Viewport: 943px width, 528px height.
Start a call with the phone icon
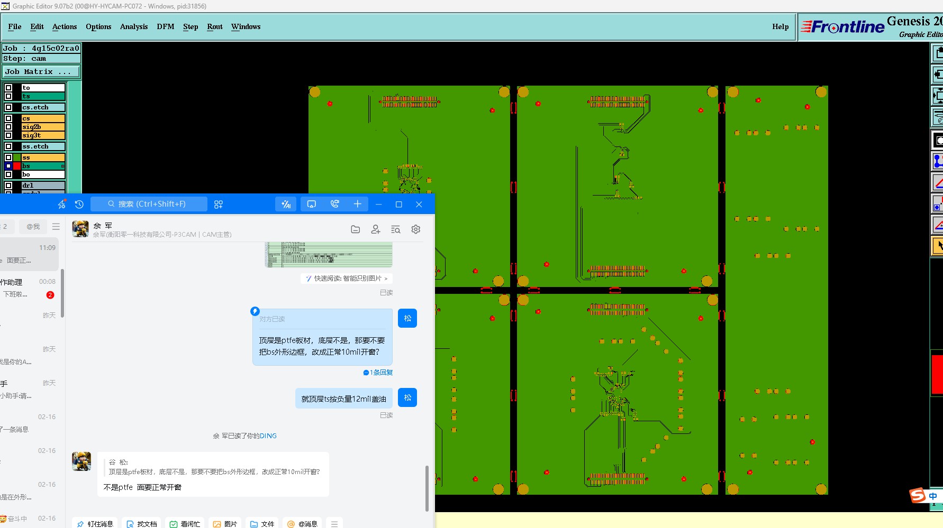pyautogui.click(x=334, y=204)
